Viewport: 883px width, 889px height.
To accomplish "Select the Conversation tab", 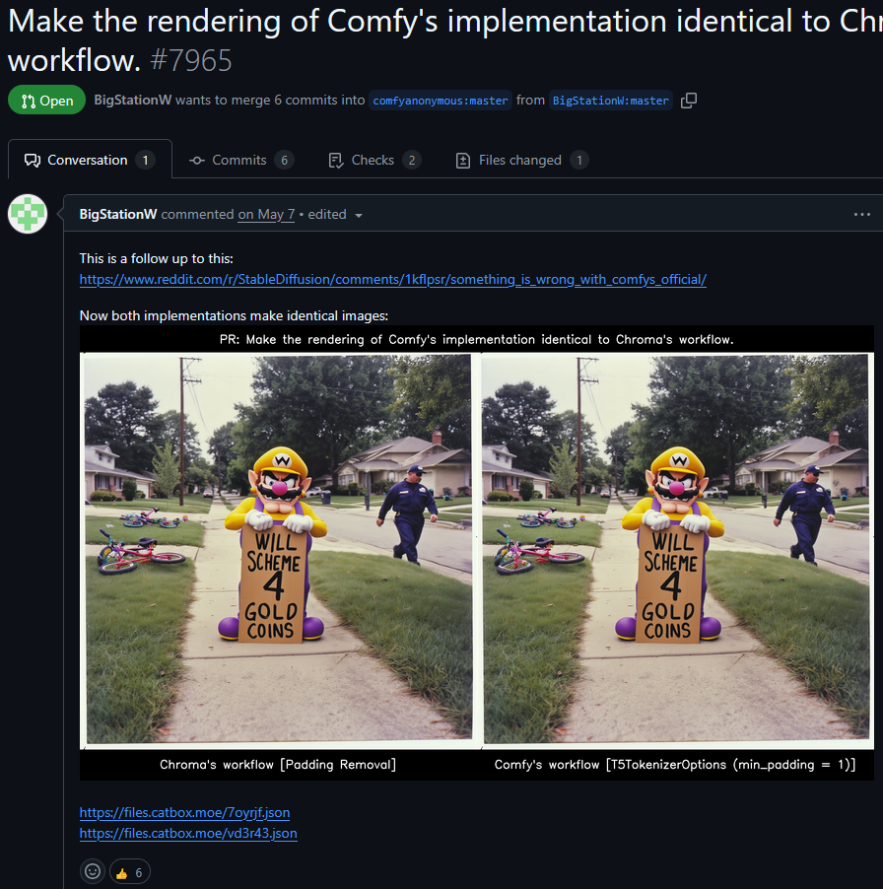I will click(x=90, y=160).
